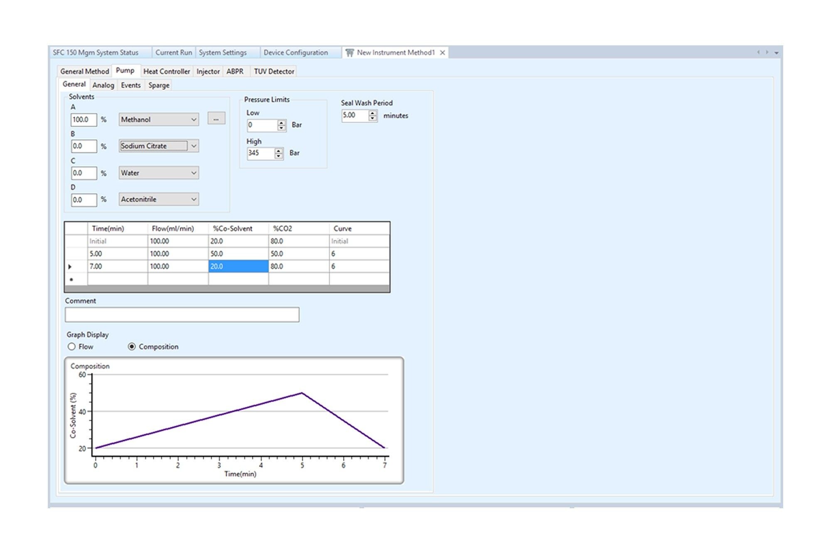Select highlighted 20.0 co-solvent cell in 7.00 row
The height and width of the screenshot is (554, 831).
[238, 266]
